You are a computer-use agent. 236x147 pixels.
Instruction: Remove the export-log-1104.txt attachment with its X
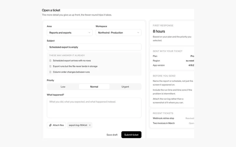pos(90,125)
